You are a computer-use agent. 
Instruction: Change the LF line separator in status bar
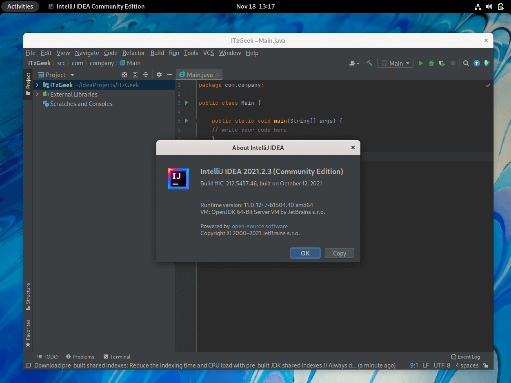(426, 365)
